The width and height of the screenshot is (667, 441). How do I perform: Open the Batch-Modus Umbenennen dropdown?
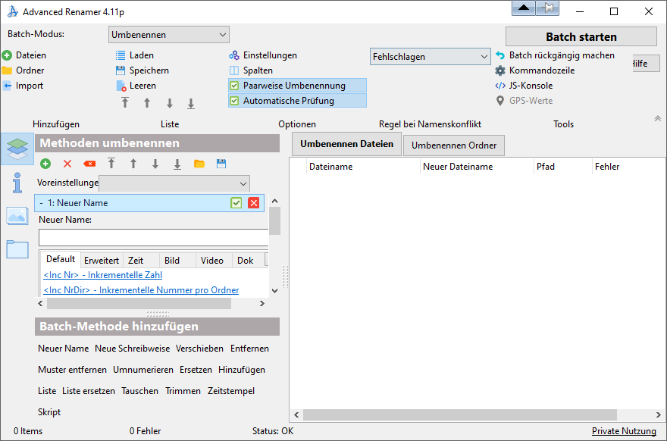[x=168, y=35]
